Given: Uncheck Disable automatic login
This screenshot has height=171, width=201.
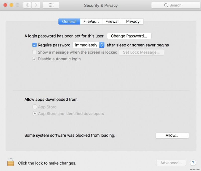Looking at the screenshot, I should 34,59.
